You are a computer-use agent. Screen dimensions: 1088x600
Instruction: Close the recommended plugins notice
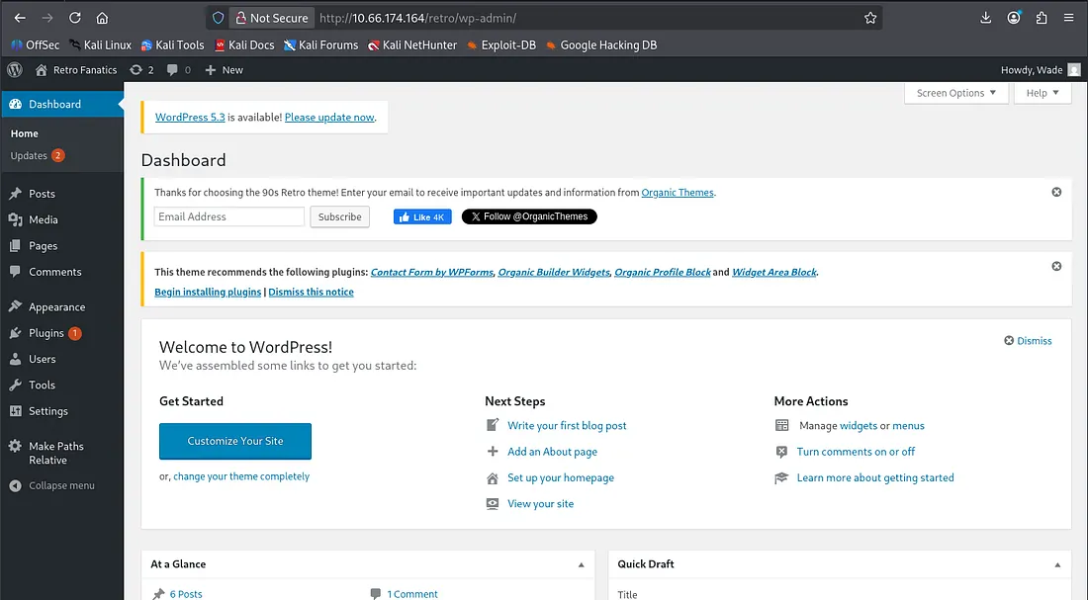[1056, 266]
